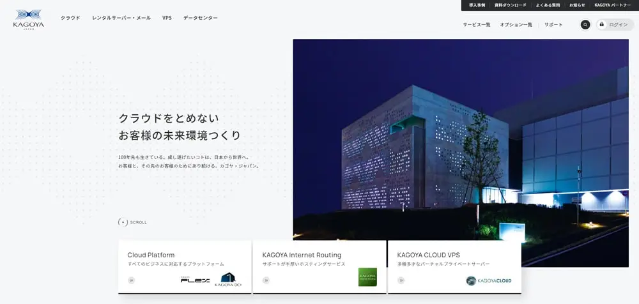Open the VPS menu item
Viewport: 639px width, 304px height.
coord(167,18)
